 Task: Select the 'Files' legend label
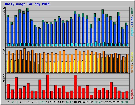pyautogui.click(x=132, y=21)
